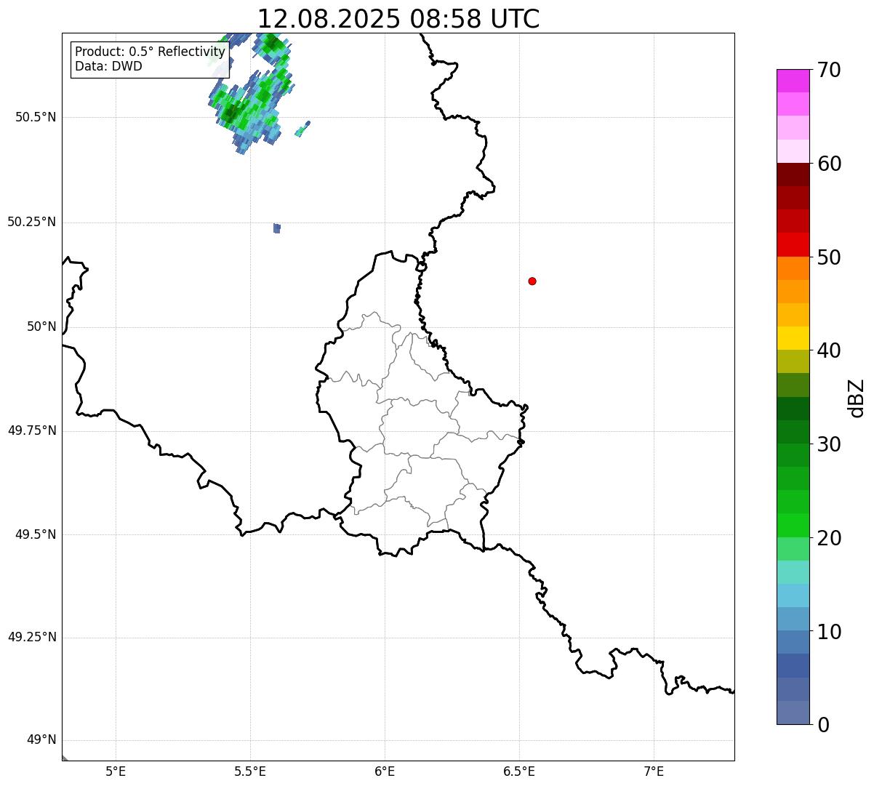The image size is (874, 786).
Task: Click the colorbar tick label 0
Action: pos(823,725)
